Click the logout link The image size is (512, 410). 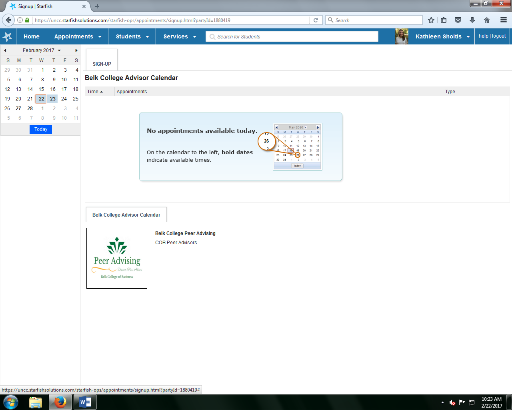coord(499,36)
